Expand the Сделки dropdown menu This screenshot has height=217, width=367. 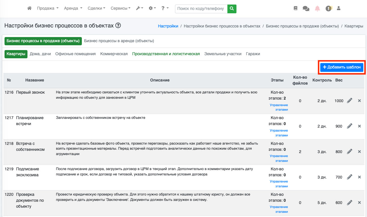(x=96, y=8)
